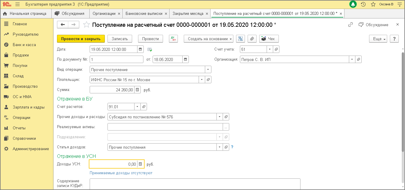Expand the Счет учета dropdown
Image resolution: width=405 pixels, height=190 pixels.
[x=270, y=49]
